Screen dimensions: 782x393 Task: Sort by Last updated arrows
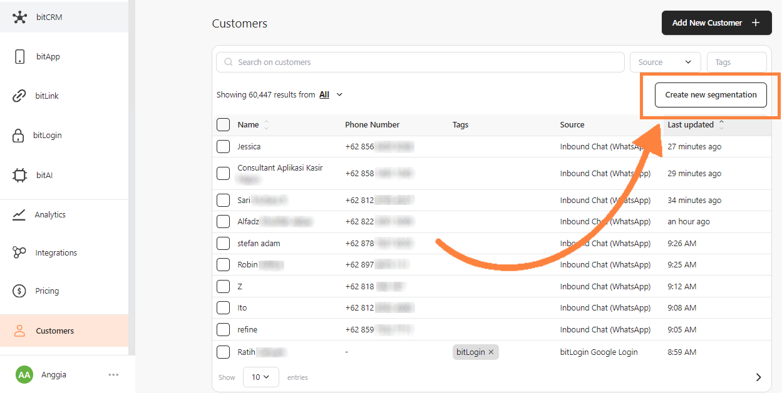[x=721, y=125]
